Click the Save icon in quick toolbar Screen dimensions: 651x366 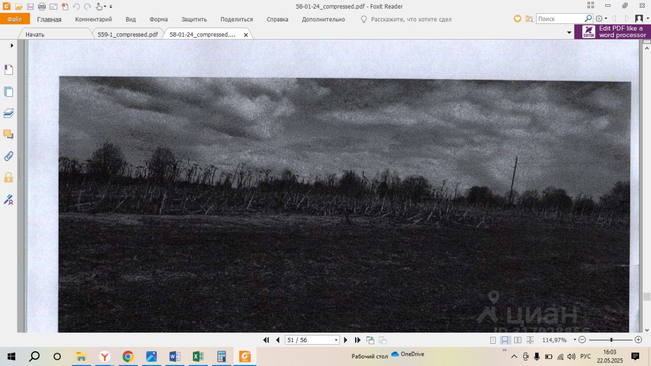pos(30,7)
